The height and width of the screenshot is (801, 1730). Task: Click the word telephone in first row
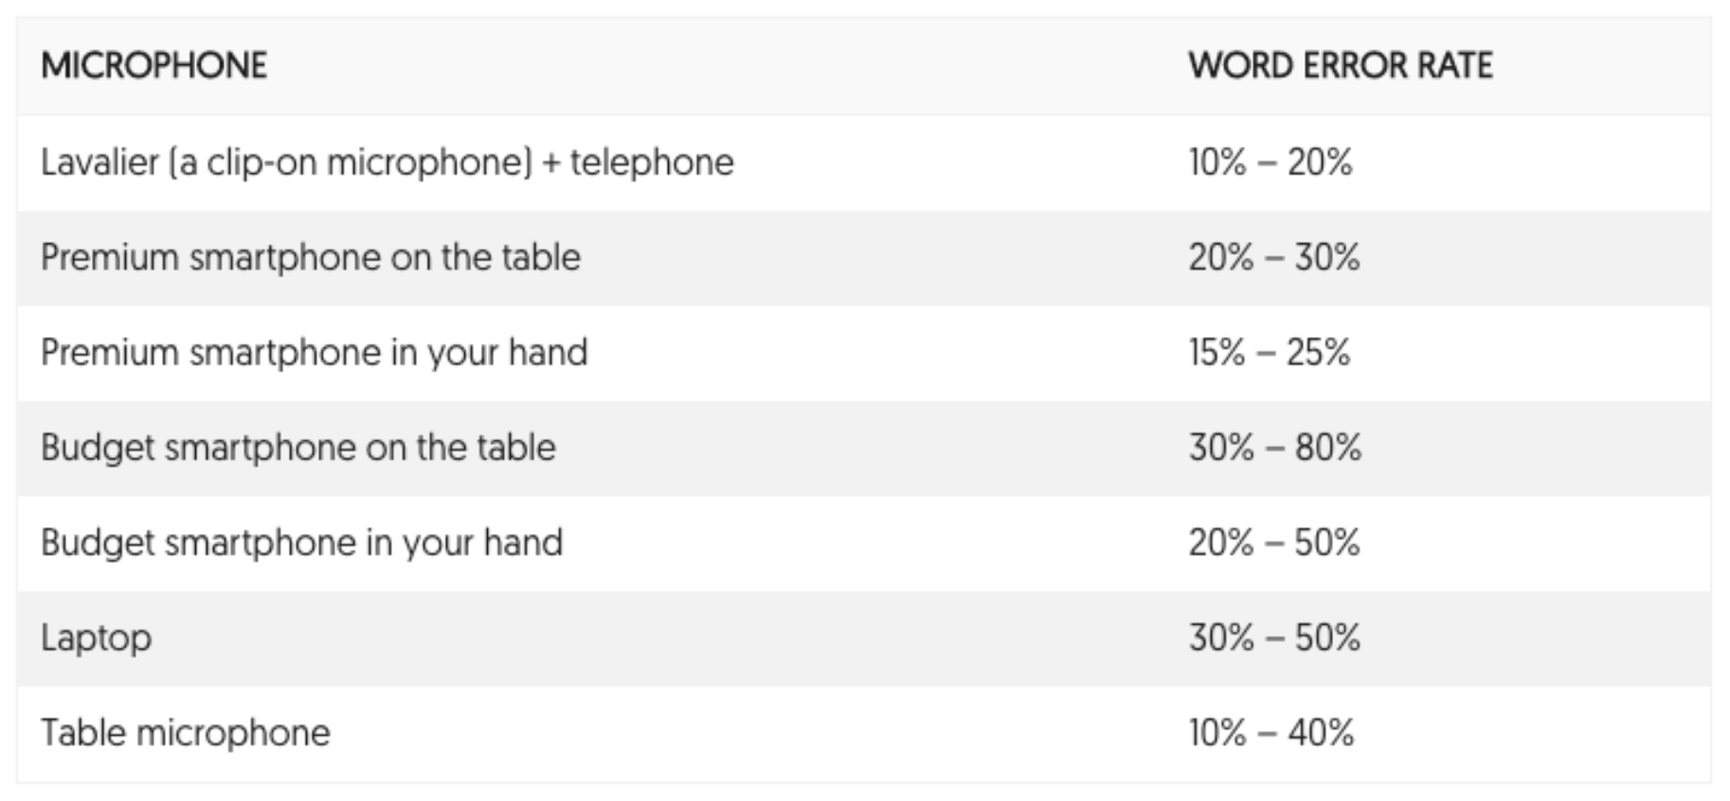click(x=651, y=163)
